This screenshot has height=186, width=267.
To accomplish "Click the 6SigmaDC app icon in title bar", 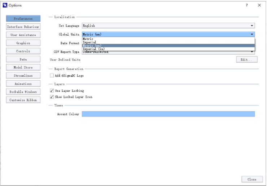I will tap(4, 5).
